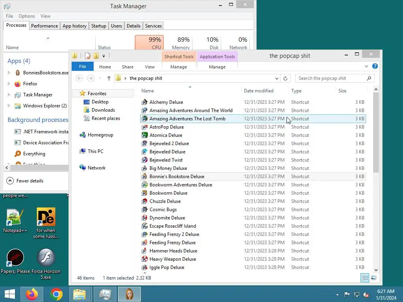Switch to large icons view button
This screenshot has width=403, height=302.
[374, 278]
